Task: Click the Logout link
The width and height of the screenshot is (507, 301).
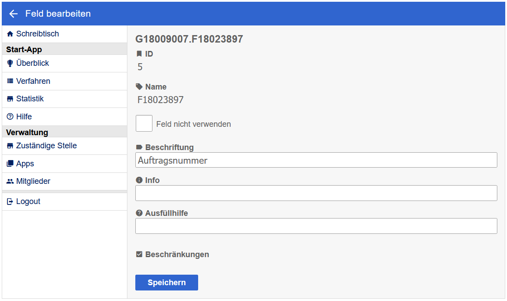Action: tap(28, 201)
